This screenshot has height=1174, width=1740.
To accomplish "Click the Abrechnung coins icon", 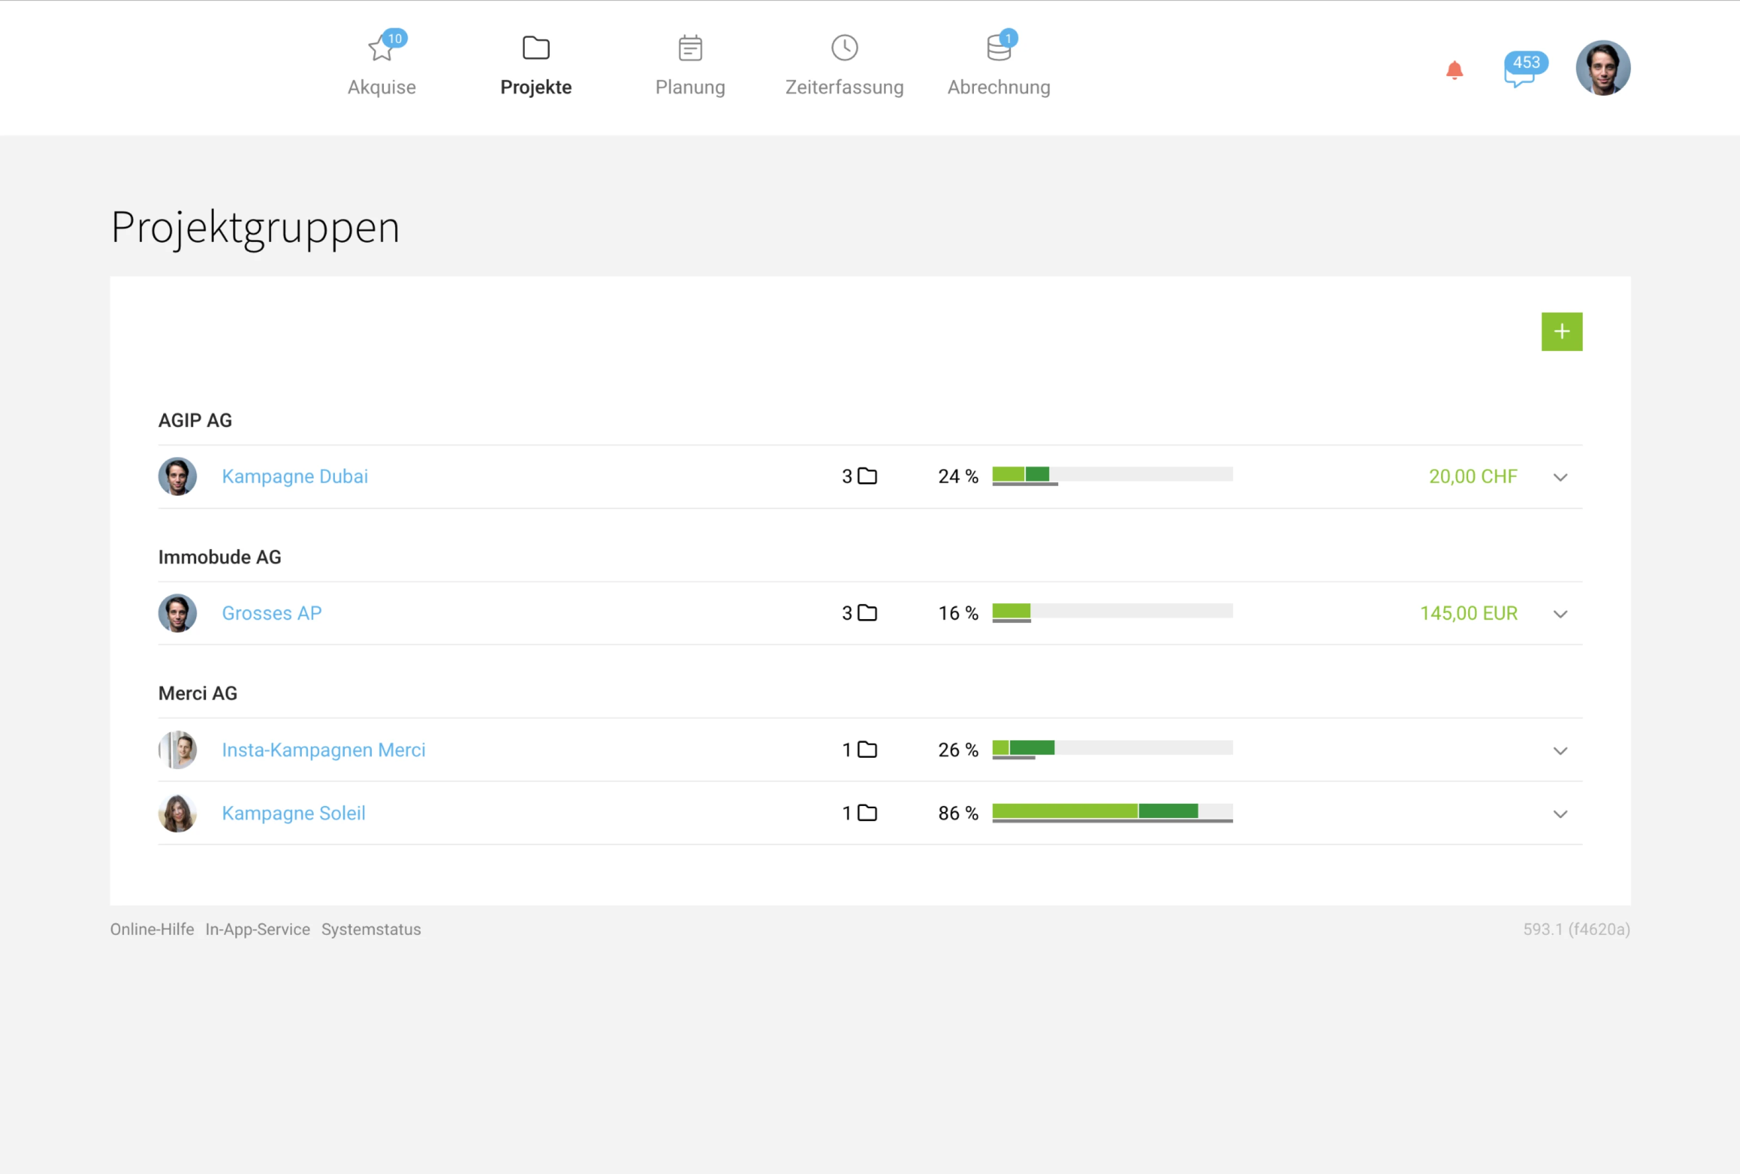I will (998, 48).
